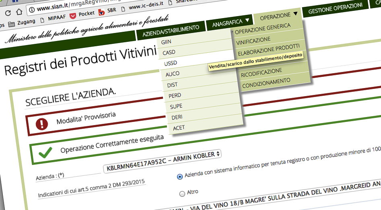The image size is (381, 210).
Task: Open the Pocket bookmark icon
Action: pyautogui.click(x=73, y=16)
